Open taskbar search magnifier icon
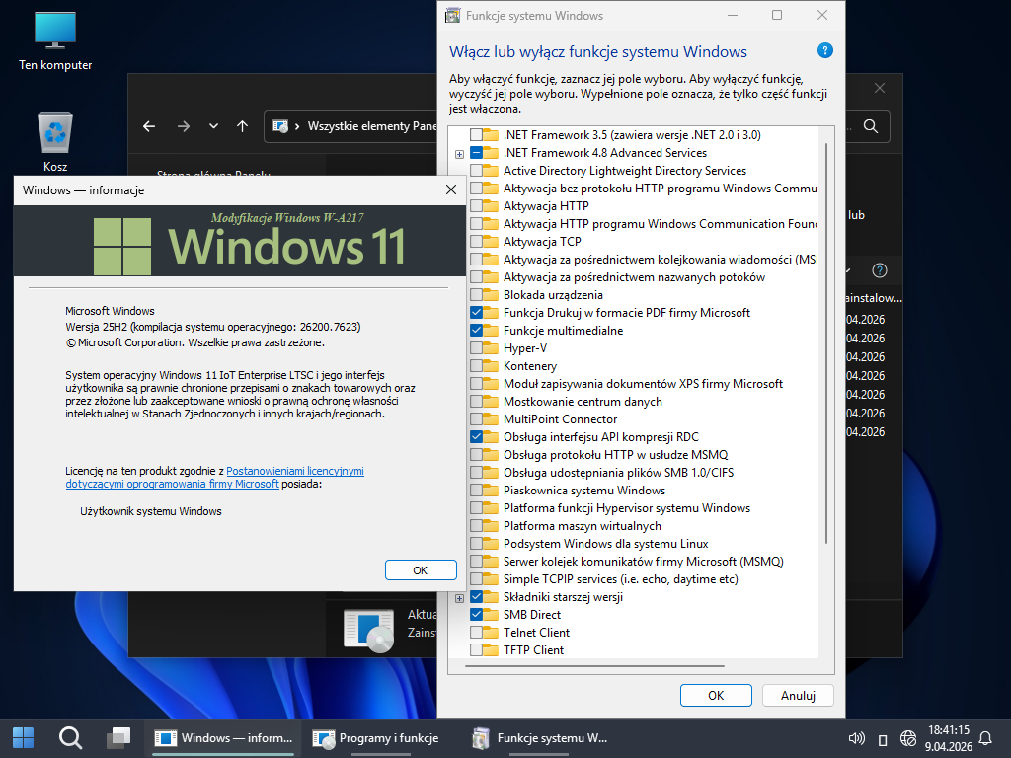The width and height of the screenshot is (1011, 758). 70,737
